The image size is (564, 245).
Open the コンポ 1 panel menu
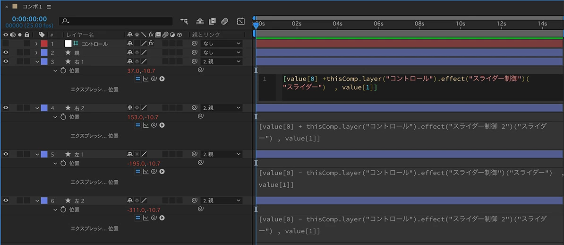click(49, 7)
